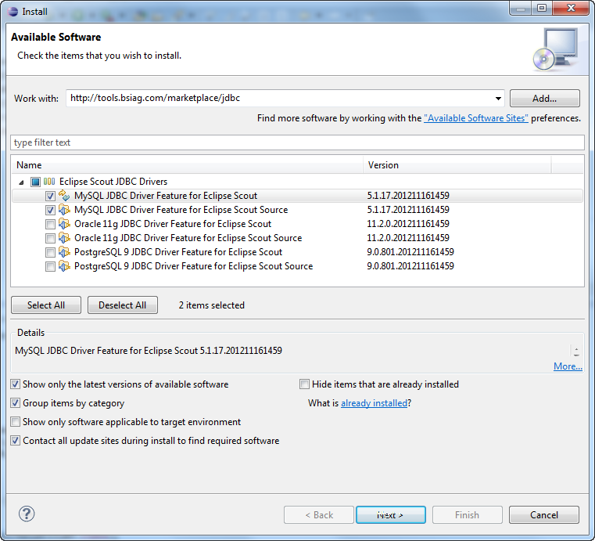Image resolution: width=595 pixels, height=541 pixels.
Task: Click the category icon beside Eclipse Scout JDBC Drivers
Action: point(49,182)
